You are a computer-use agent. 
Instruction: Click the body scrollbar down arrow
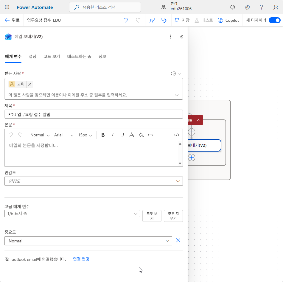180,163
